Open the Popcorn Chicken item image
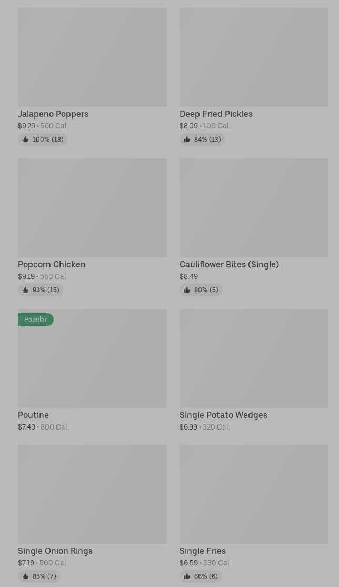The width and height of the screenshot is (339, 587). (x=92, y=208)
